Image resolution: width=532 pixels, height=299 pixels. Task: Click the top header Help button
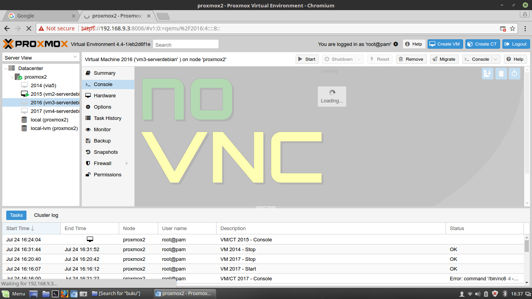(x=414, y=44)
